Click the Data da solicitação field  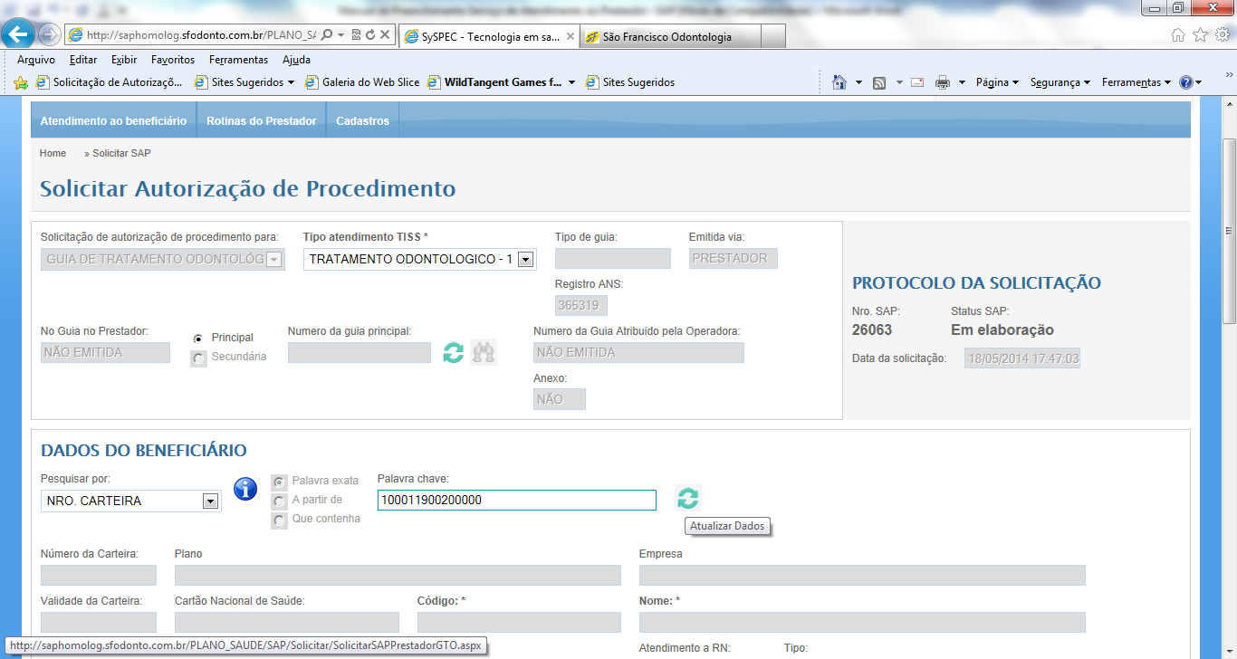coord(1022,358)
